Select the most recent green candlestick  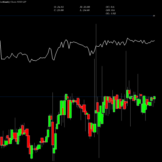[x=155, y=98]
